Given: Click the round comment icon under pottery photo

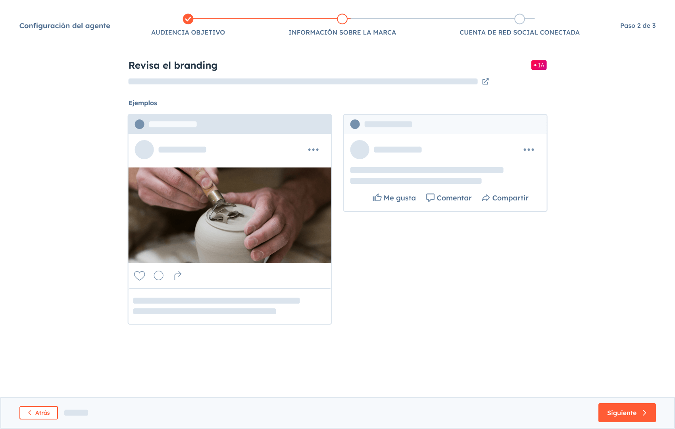Looking at the screenshot, I should 158,275.
